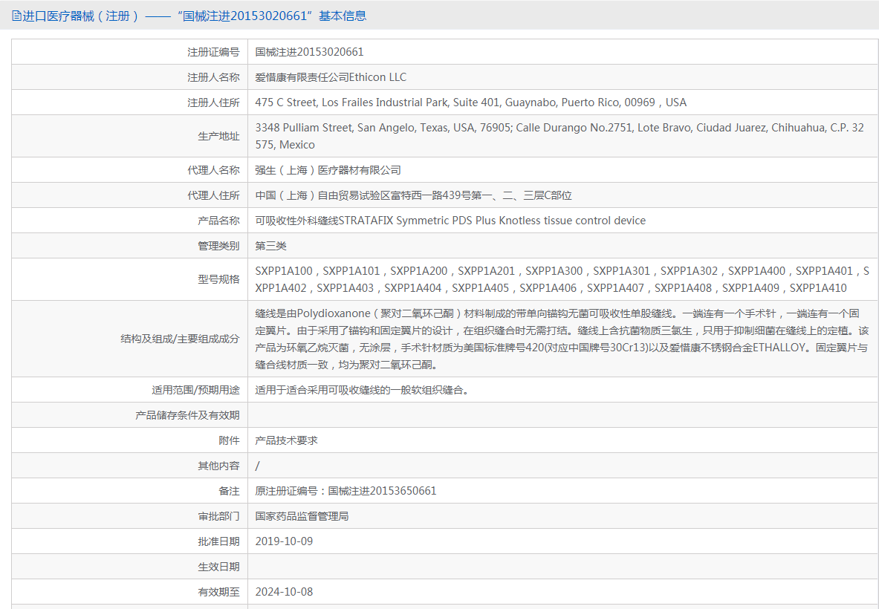Click the 产品储存条件及有效期 label
Screen dimensions: 879x609
(187, 414)
